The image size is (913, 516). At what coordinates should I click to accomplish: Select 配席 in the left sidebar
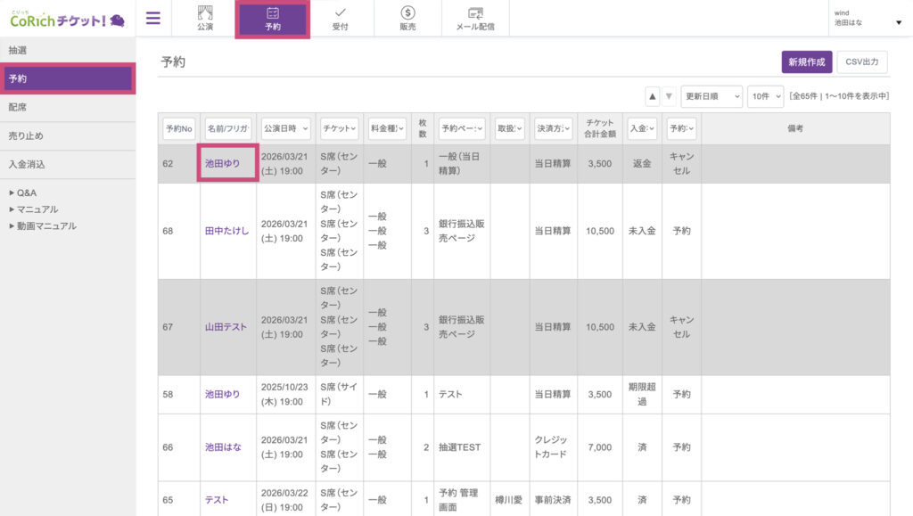click(x=68, y=107)
